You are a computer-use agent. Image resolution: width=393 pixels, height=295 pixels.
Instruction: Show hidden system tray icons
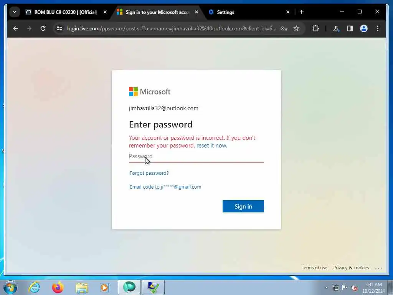click(x=326, y=288)
